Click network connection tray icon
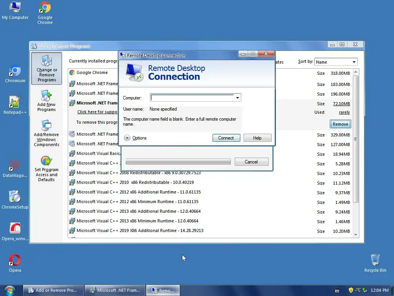Screen dimensions: 394x296 pyautogui.click(x=358, y=290)
